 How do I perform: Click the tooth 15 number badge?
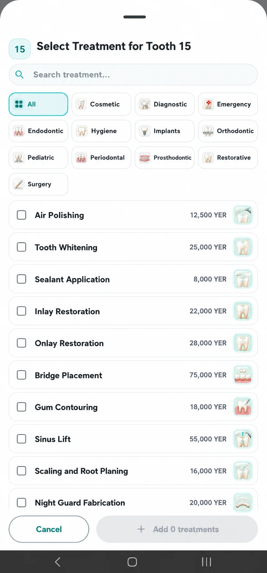[x=20, y=49]
